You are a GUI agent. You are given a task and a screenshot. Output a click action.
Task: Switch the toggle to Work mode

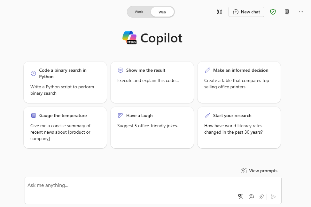point(139,12)
